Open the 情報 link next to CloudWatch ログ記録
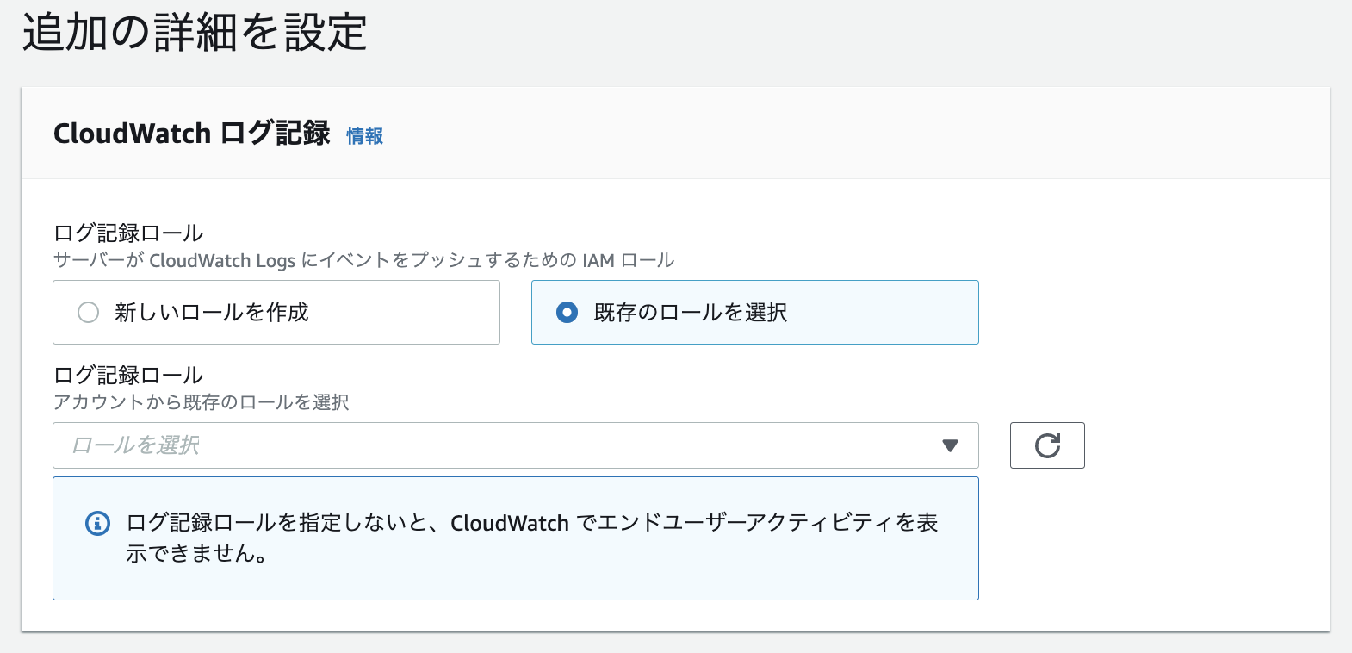This screenshot has height=653, width=1352. pyautogui.click(x=364, y=136)
